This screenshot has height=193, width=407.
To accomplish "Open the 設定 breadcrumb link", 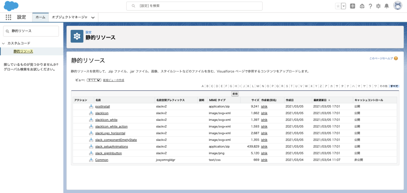I will click(x=89, y=32).
